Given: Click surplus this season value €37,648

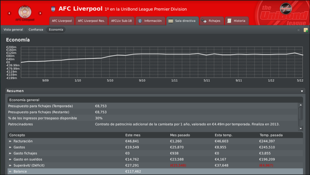Looking at the screenshot, I should click(221, 166).
